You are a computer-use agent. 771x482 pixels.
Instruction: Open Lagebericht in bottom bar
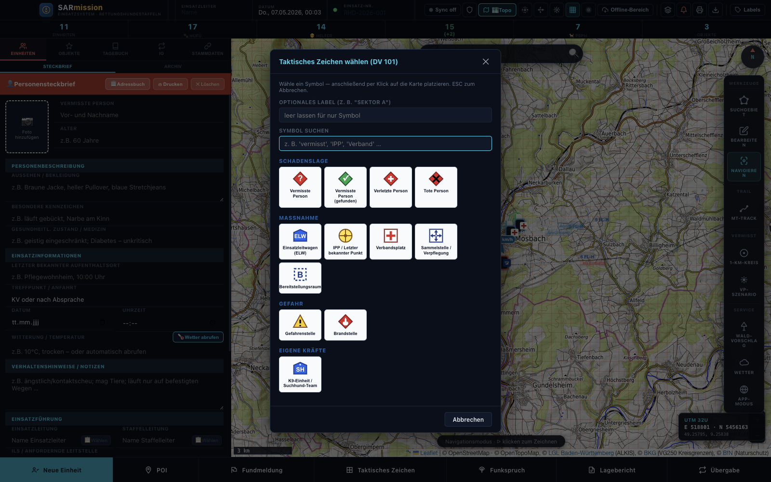612,470
